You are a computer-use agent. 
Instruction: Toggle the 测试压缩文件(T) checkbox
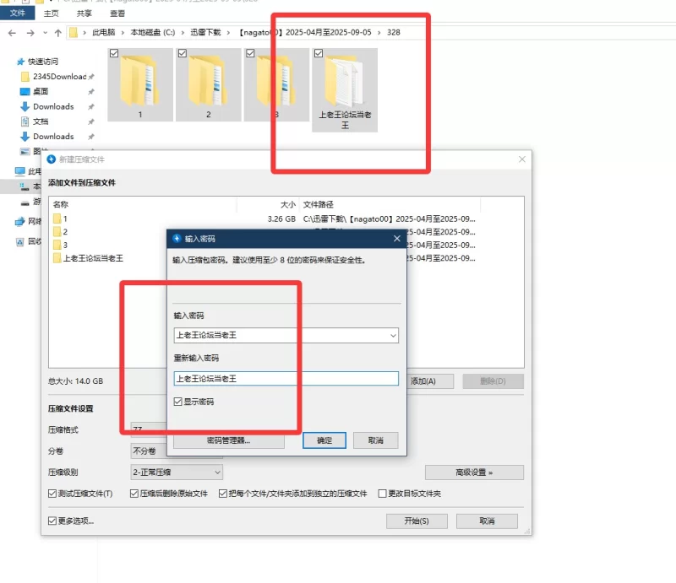click(x=52, y=494)
